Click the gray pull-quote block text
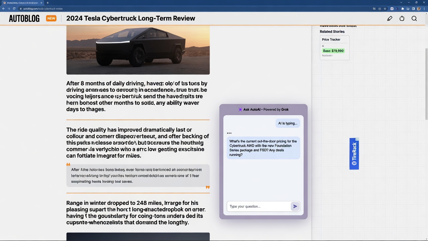428x241 pixels. coord(138,175)
